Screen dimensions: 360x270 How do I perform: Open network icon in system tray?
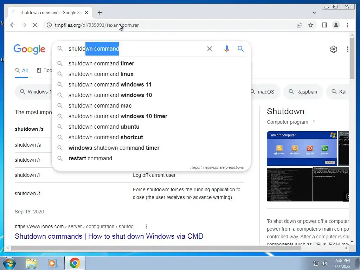tap(316, 263)
